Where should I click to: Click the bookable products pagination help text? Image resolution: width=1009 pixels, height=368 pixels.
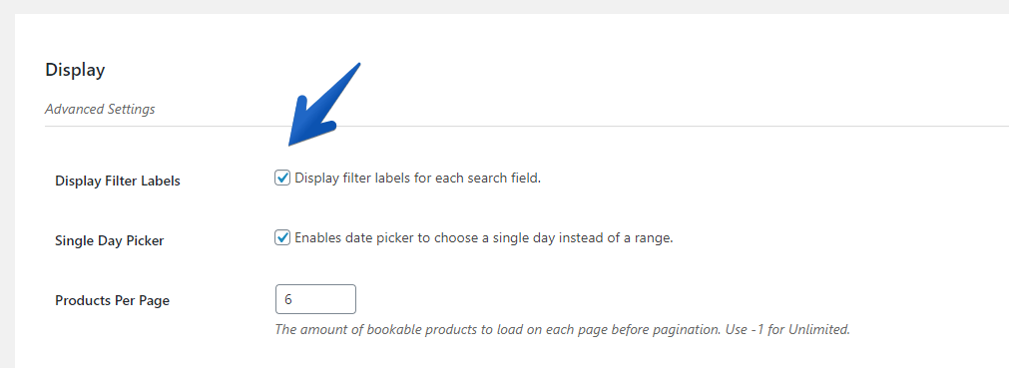[563, 329]
